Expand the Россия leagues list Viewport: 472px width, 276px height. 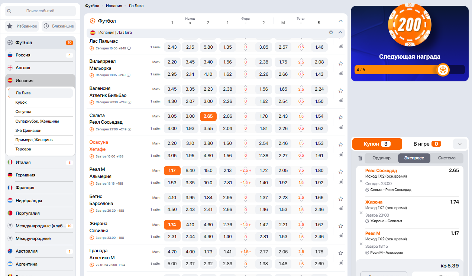click(40, 55)
